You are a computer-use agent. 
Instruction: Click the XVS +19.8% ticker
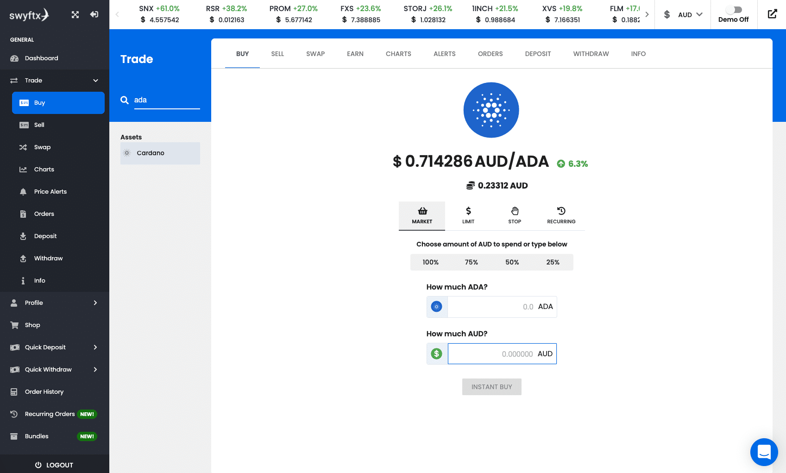(x=562, y=14)
